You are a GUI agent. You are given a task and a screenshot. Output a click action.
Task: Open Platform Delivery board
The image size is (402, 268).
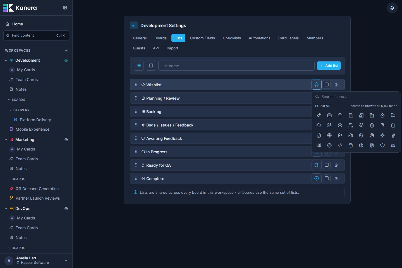pyautogui.click(x=35, y=120)
